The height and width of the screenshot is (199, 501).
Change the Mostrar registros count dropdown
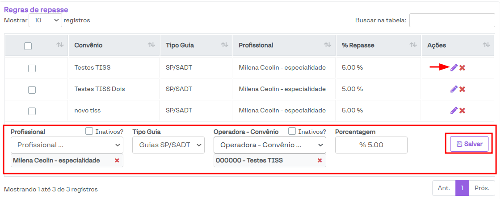click(45, 20)
